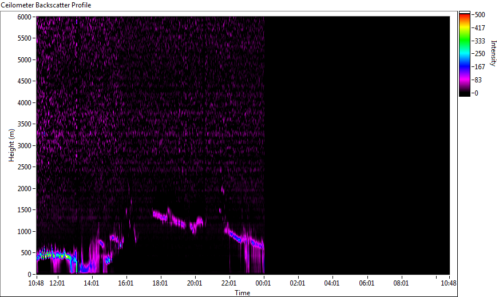The image size is (499, 297).
Task: Click the 16:01 time axis label
Action: [126, 283]
